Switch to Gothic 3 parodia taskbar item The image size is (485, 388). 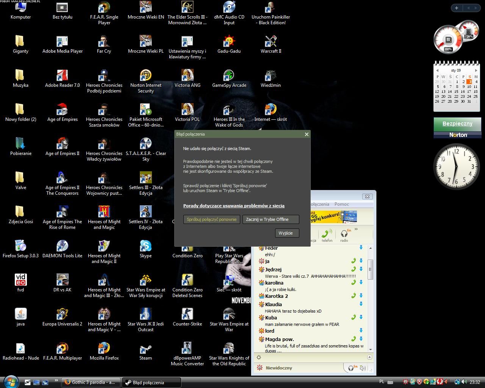pos(91,382)
